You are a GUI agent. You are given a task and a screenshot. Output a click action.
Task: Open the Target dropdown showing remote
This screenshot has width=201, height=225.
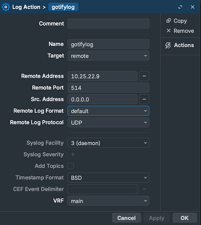click(108, 56)
